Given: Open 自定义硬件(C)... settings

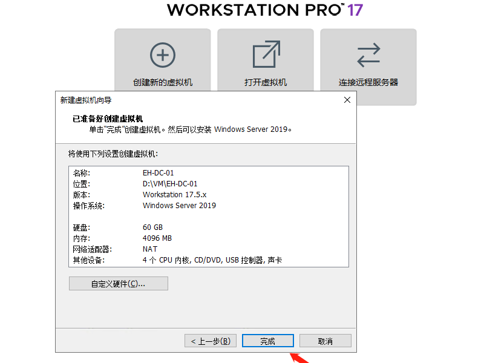Looking at the screenshot, I should click(x=119, y=283).
